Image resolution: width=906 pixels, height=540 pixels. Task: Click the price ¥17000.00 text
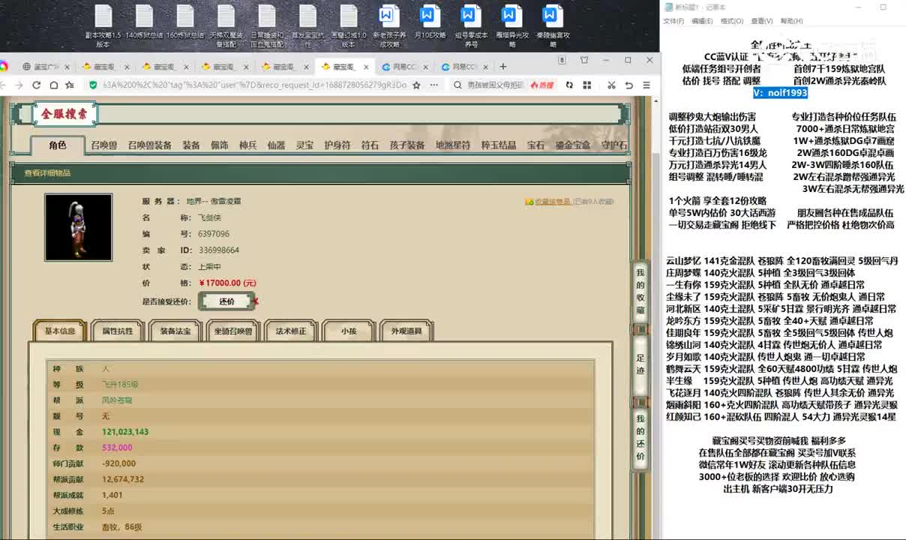(x=227, y=283)
